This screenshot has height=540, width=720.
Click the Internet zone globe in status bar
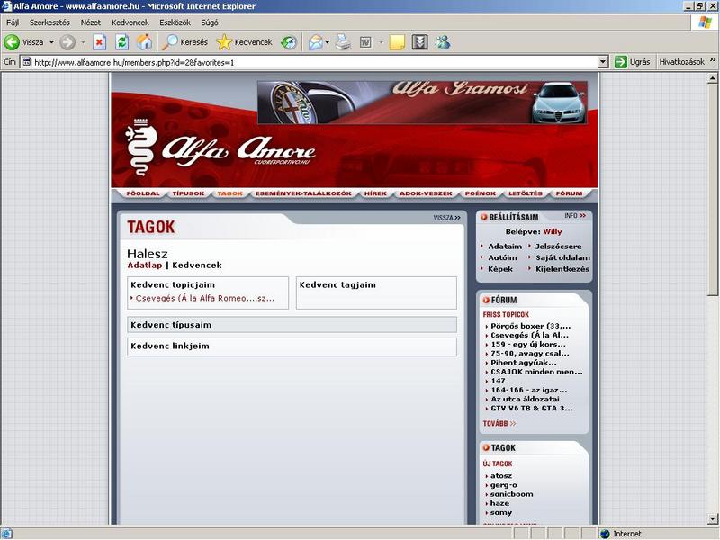605,534
